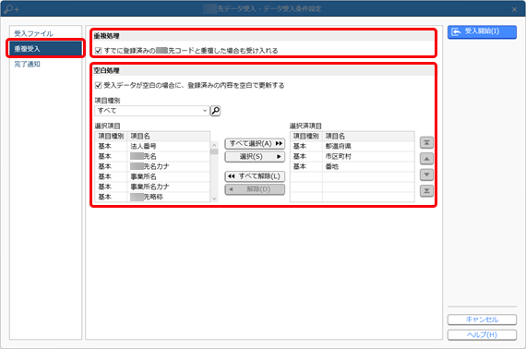Click the 受入開始(I) button
The height and width of the screenshot is (349, 526).
pyautogui.click(x=482, y=32)
